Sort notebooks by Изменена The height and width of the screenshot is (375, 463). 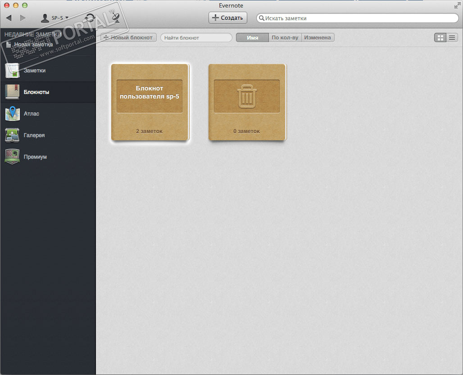pyautogui.click(x=318, y=37)
